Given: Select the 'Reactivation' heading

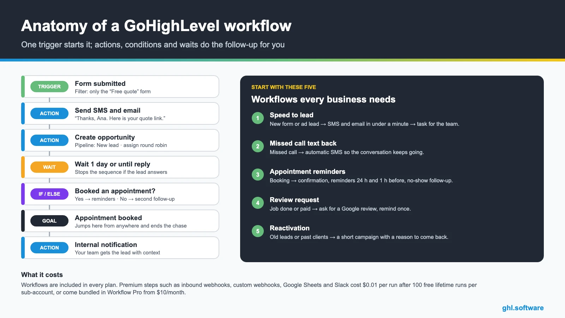Looking at the screenshot, I should (x=290, y=228).
